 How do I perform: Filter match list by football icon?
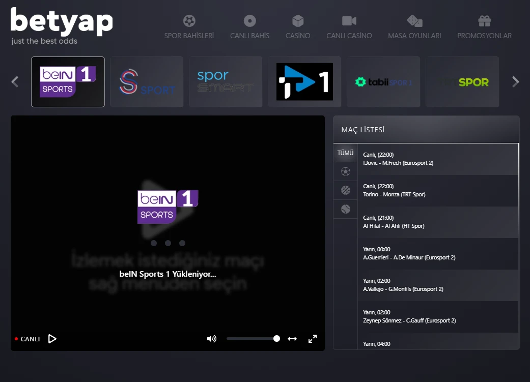point(346,171)
